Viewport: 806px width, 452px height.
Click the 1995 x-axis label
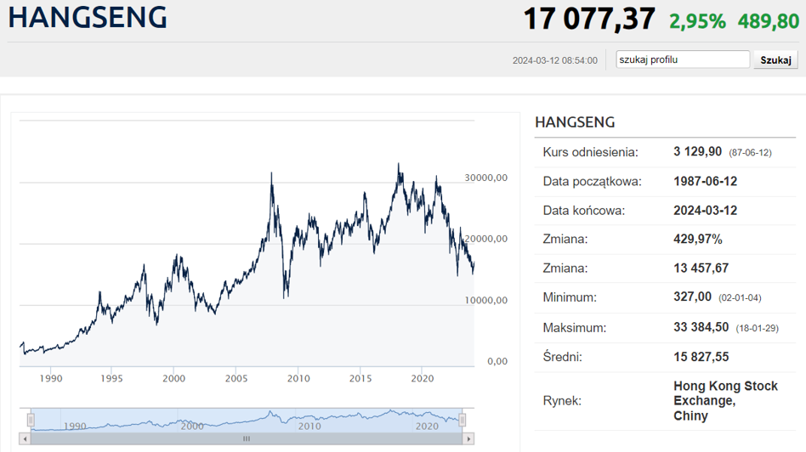click(x=111, y=379)
